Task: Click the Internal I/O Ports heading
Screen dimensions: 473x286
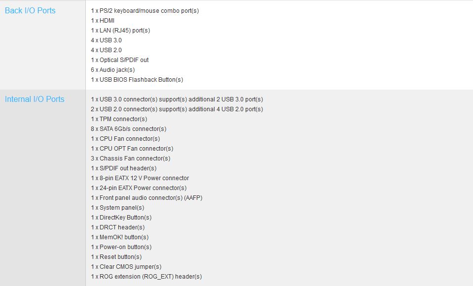Action: (x=35, y=99)
